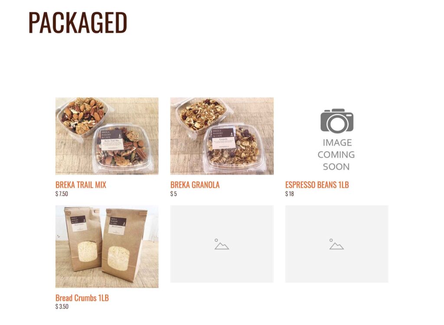
Task: Click the empty image placeholder icon in bottom right tile
Action: coord(336,244)
